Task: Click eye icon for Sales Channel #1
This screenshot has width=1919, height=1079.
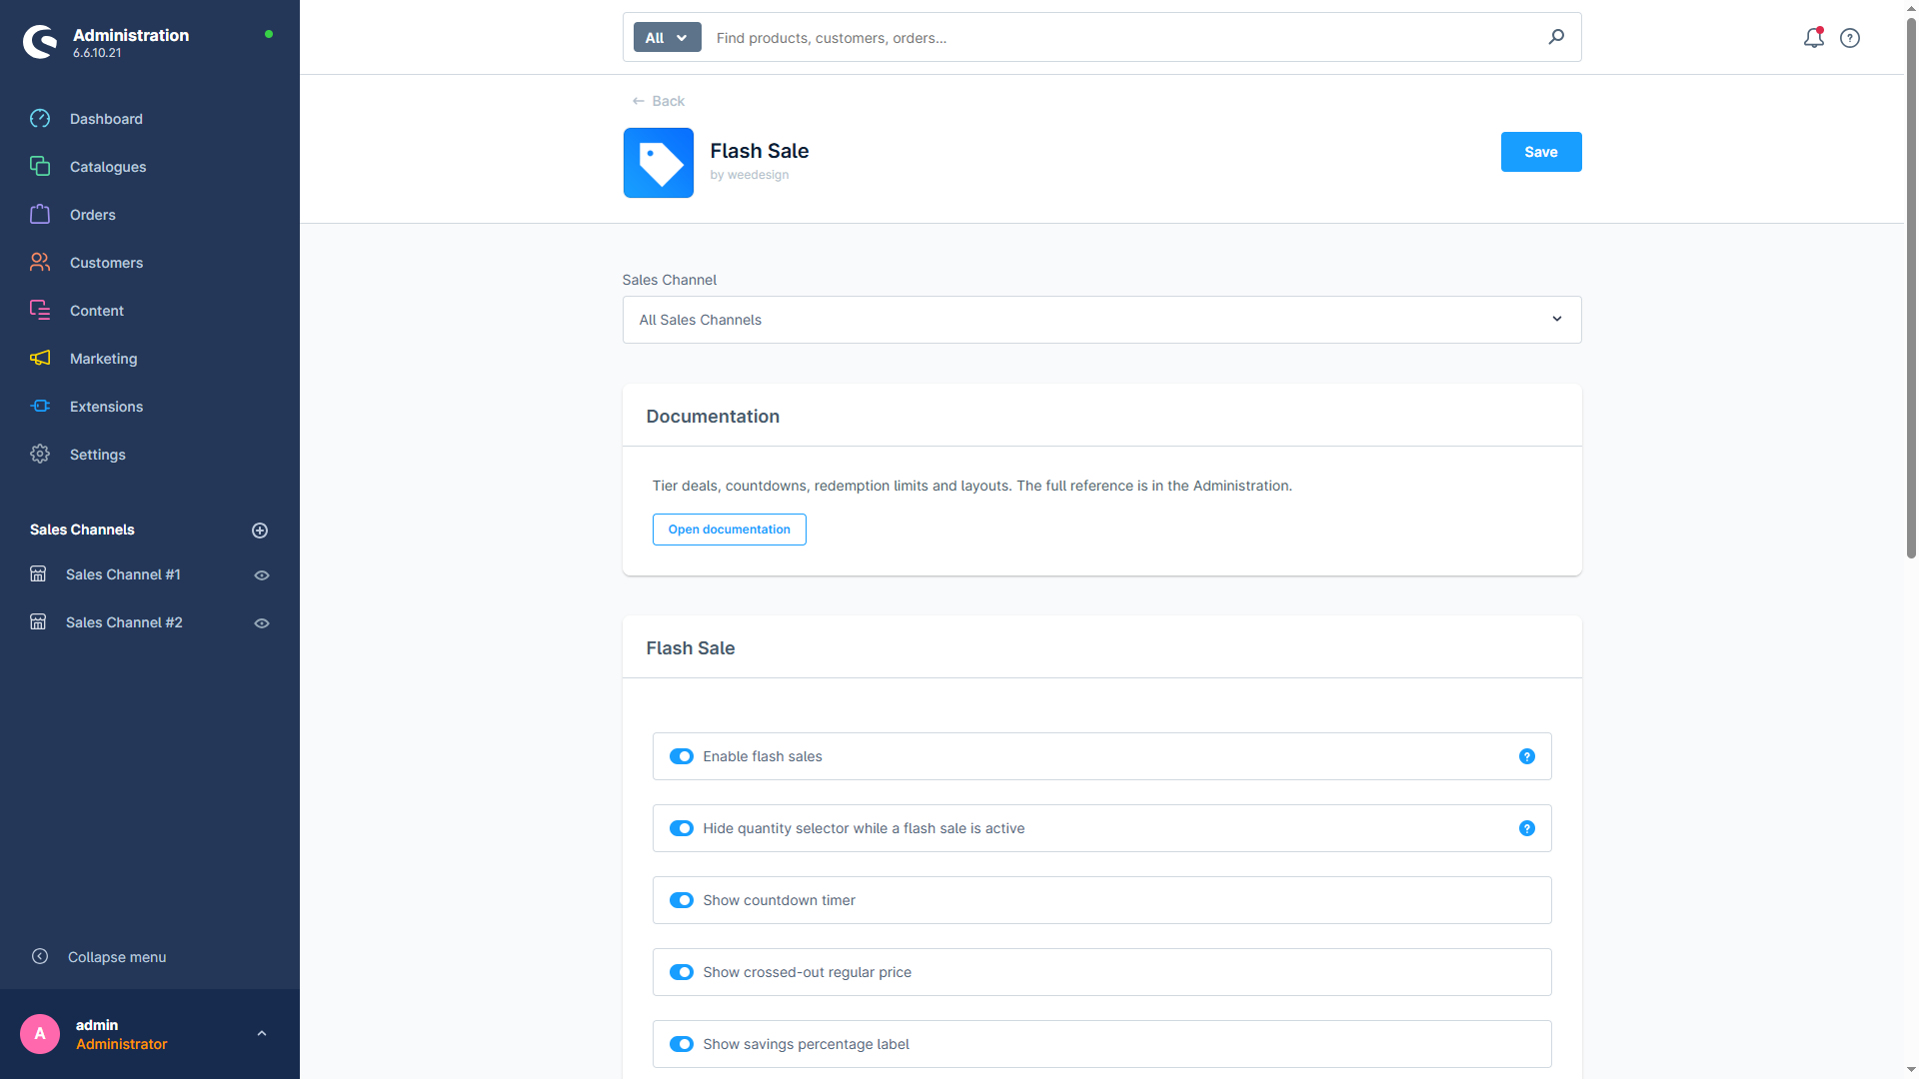Action: (262, 575)
